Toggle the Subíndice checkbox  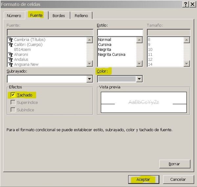pos(13,110)
